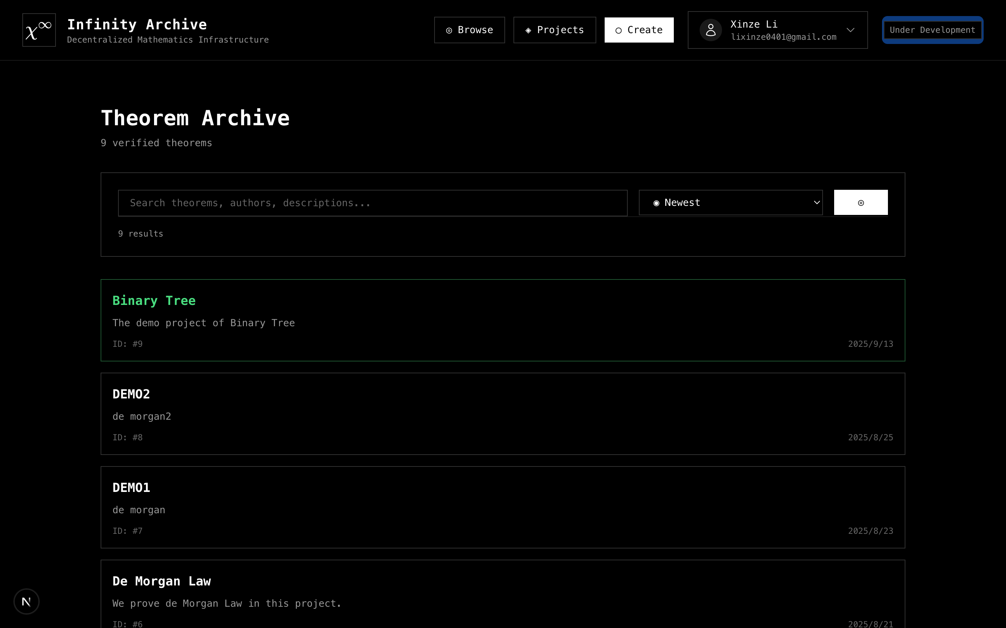Viewport: 1006px width, 628px height.
Task: Open the Newest sort dropdown
Action: 730,203
